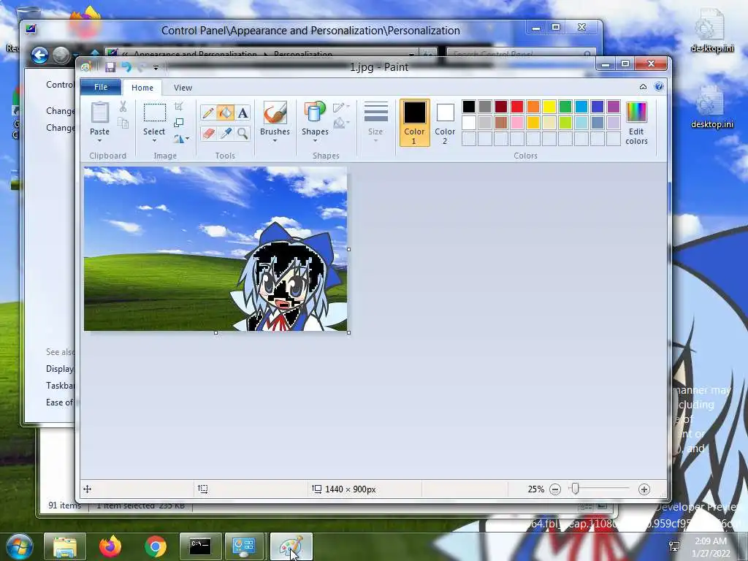Expand the Select dropdown arrow
Screen dimensions: 748x561
point(155,141)
